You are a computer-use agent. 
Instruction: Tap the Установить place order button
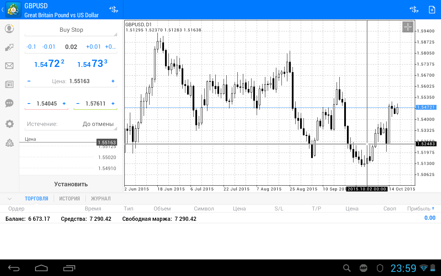(71, 184)
